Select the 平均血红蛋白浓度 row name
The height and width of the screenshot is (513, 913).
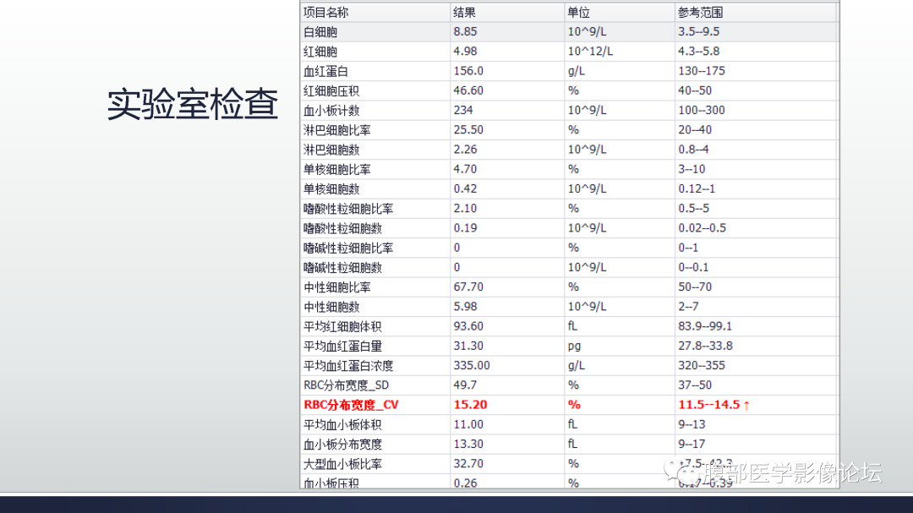coord(348,366)
